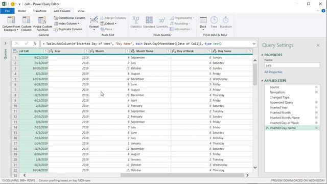
Task: Switch to the View tab
Action: (x=81, y=11)
